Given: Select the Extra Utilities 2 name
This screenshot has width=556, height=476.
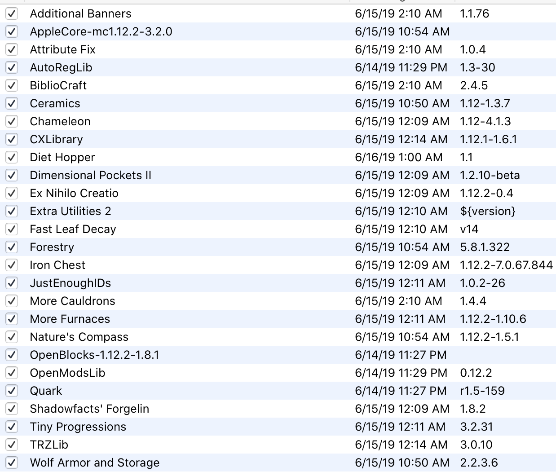Looking at the screenshot, I should point(71,211).
